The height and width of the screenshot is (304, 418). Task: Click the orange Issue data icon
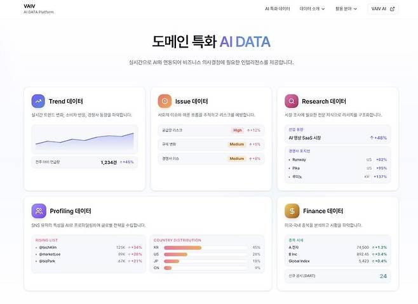point(165,102)
